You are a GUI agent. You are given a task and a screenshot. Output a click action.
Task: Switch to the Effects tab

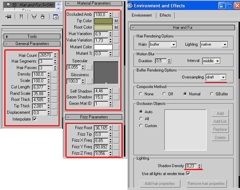click(x=165, y=15)
